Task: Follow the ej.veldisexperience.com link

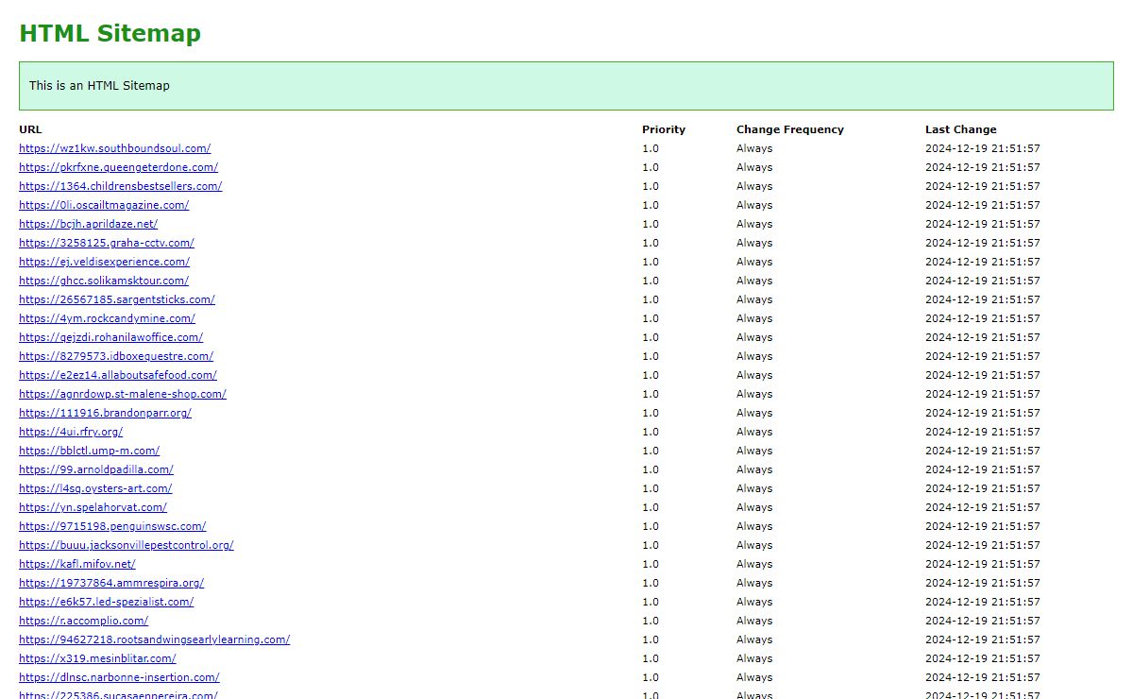Action: click(x=104, y=262)
